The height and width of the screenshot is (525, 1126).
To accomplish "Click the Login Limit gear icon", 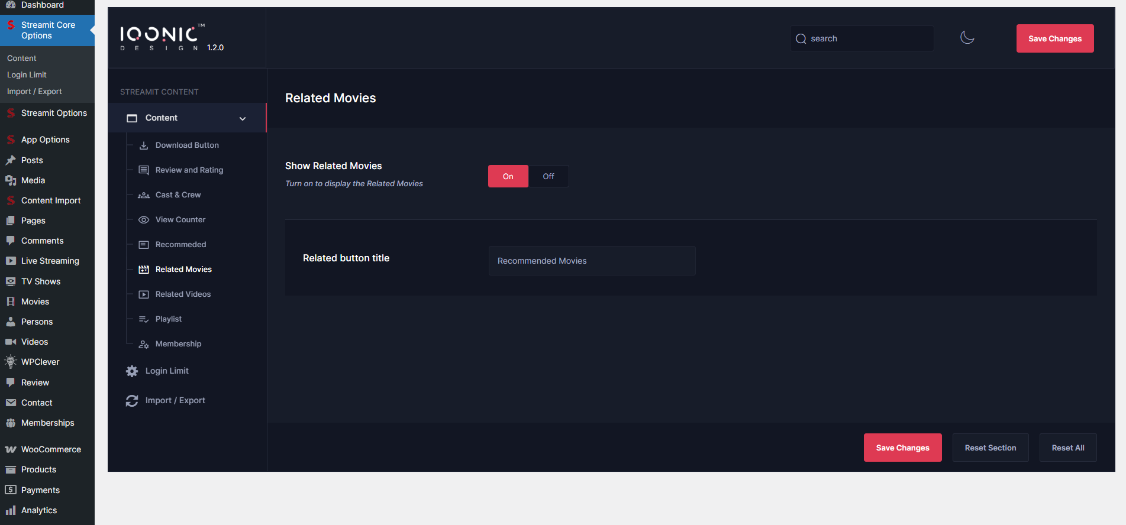I will tap(132, 371).
